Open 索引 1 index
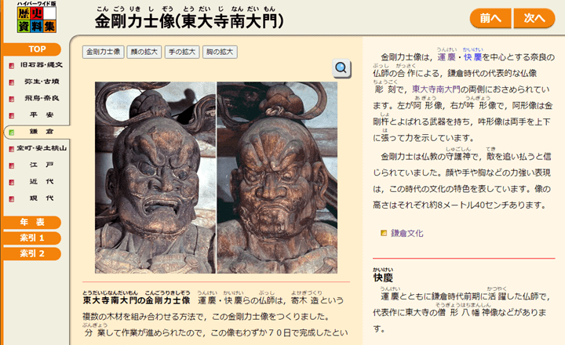Image resolution: width=565 pixels, height=345 pixels. [x=32, y=238]
